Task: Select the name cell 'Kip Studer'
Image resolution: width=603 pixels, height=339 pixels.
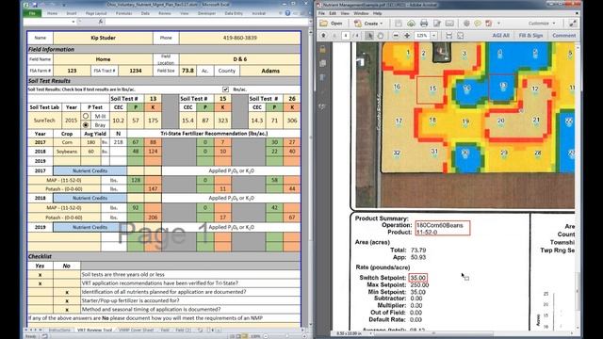Action: 103,38
